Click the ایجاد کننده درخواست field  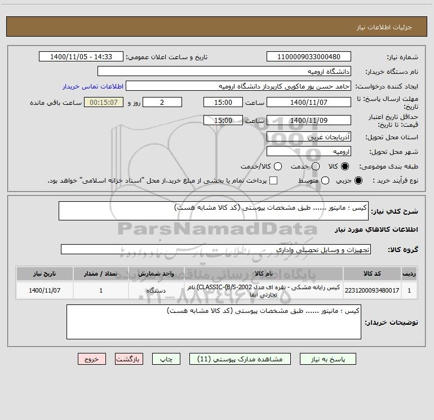(238, 86)
